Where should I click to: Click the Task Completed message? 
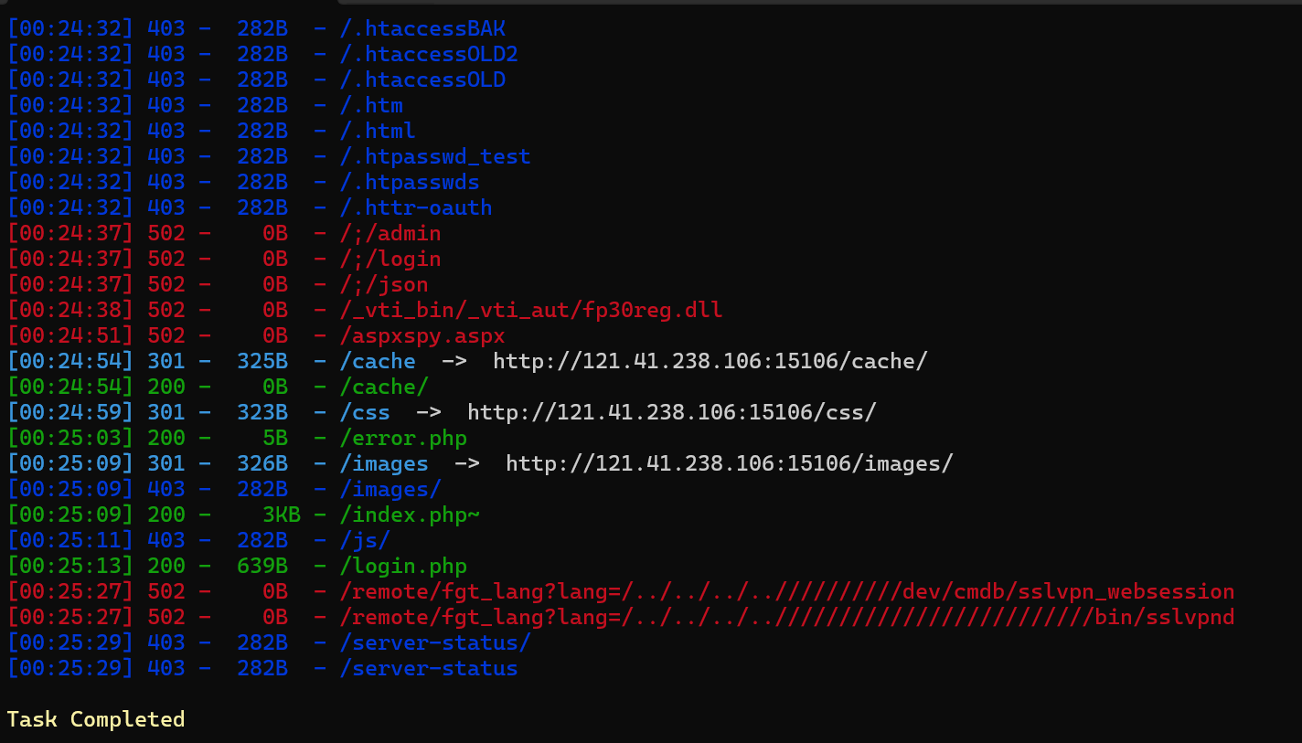[96, 719]
